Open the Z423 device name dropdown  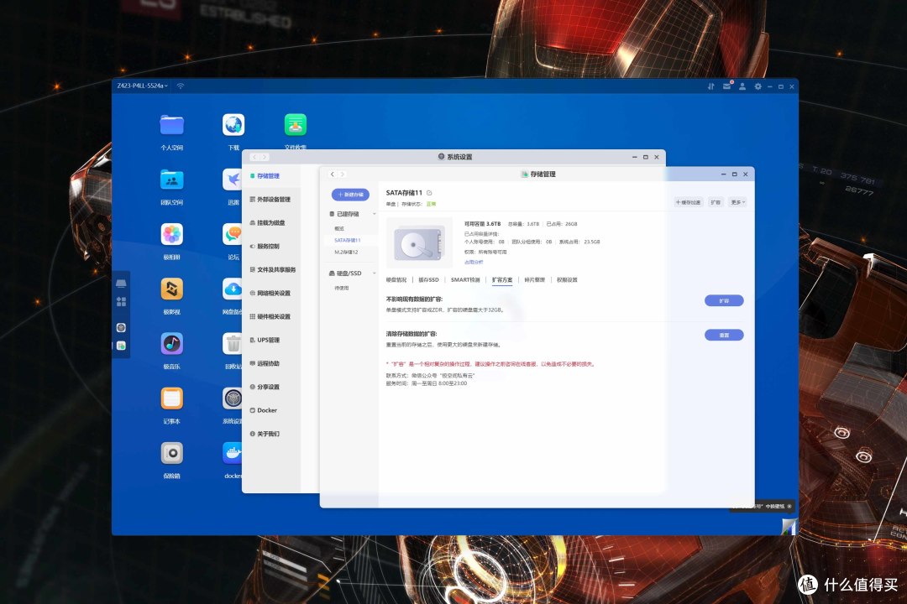[142, 86]
